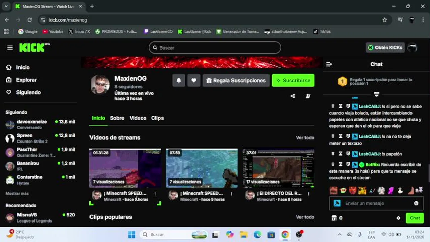Open Bananirou channel in sidebar

(40, 166)
